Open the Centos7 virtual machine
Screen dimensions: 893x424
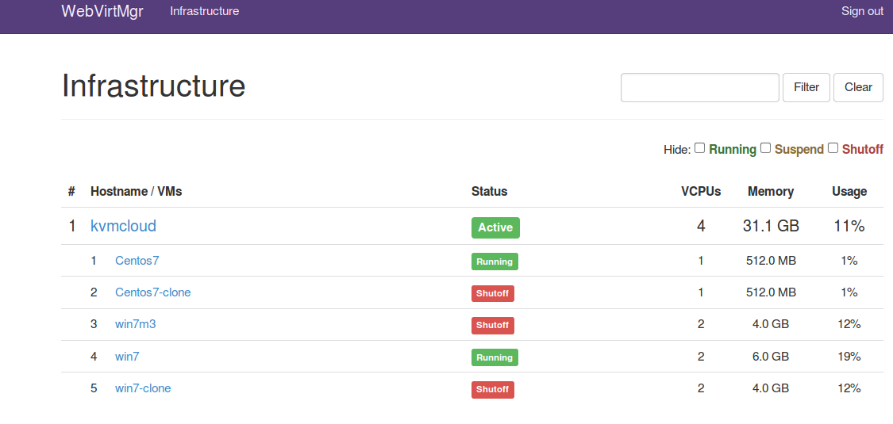[x=137, y=261]
